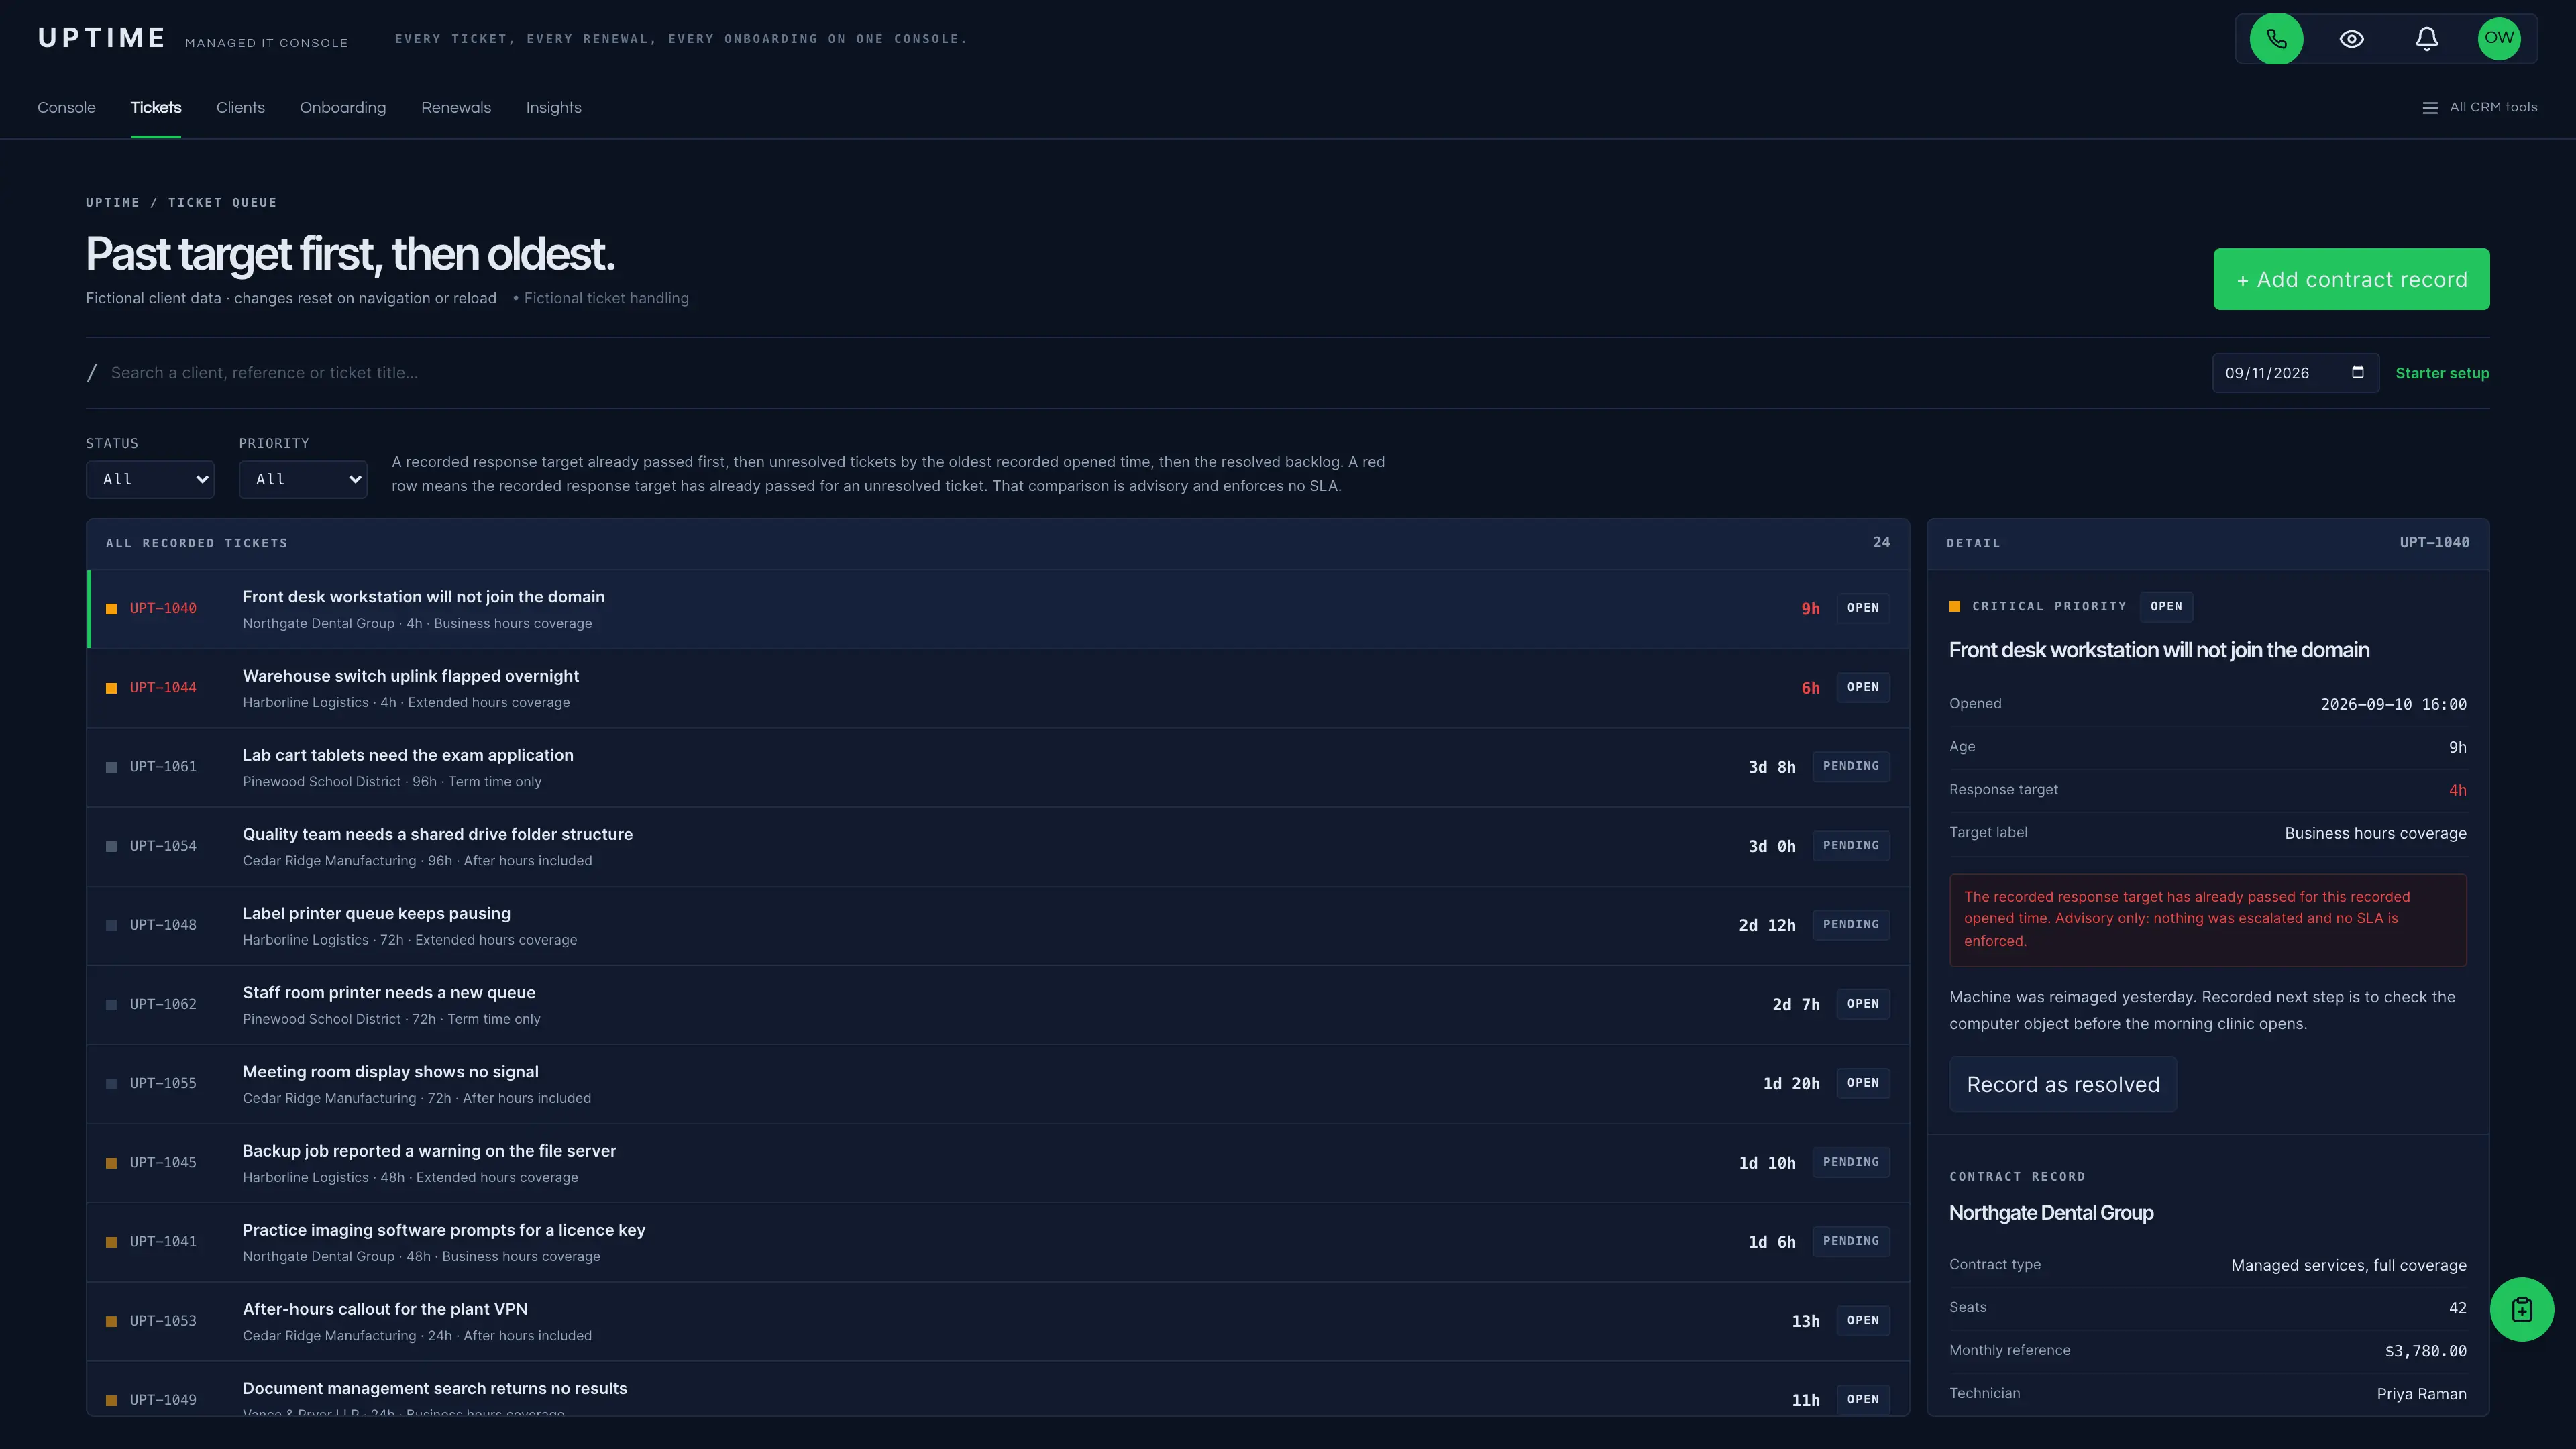Viewport: 2576px width, 1449px height.
Task: Click the UPT-1040 detail panel header id
Action: (2434, 542)
